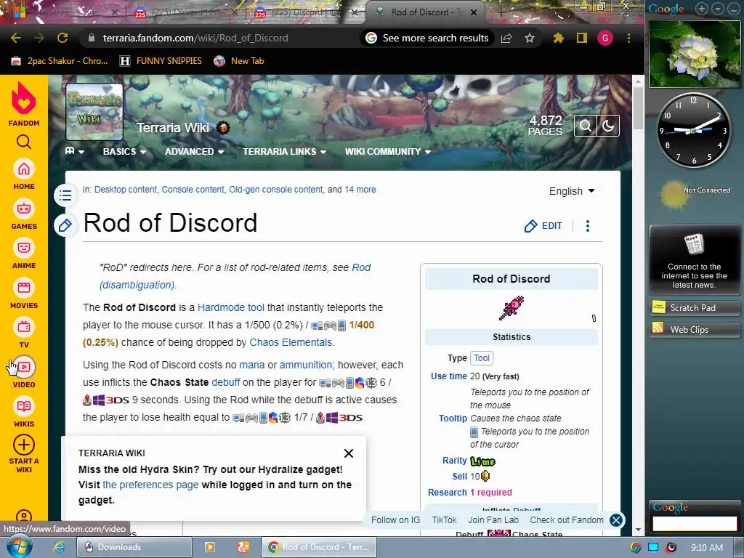Reload the page in the browser
This screenshot has width=744, height=558.
click(62, 38)
